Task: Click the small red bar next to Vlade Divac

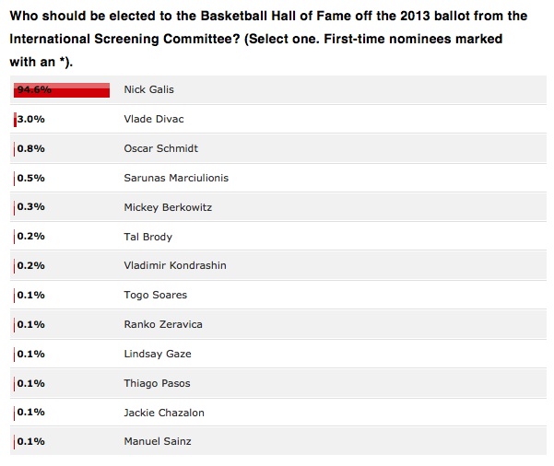Action: pyautogui.click(x=15, y=120)
